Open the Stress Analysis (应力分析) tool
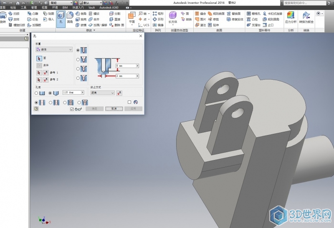 click(x=291, y=18)
